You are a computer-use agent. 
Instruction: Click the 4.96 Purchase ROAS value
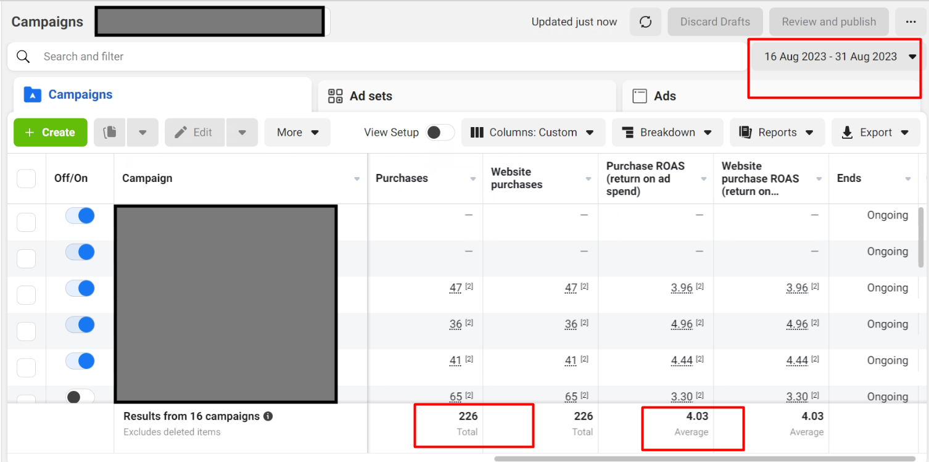pos(682,324)
